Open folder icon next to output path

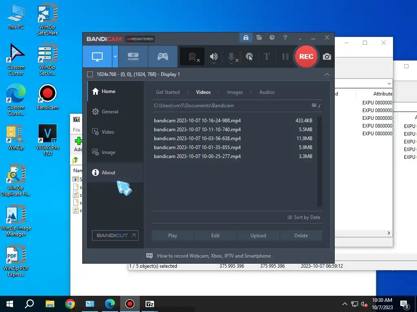(x=314, y=105)
